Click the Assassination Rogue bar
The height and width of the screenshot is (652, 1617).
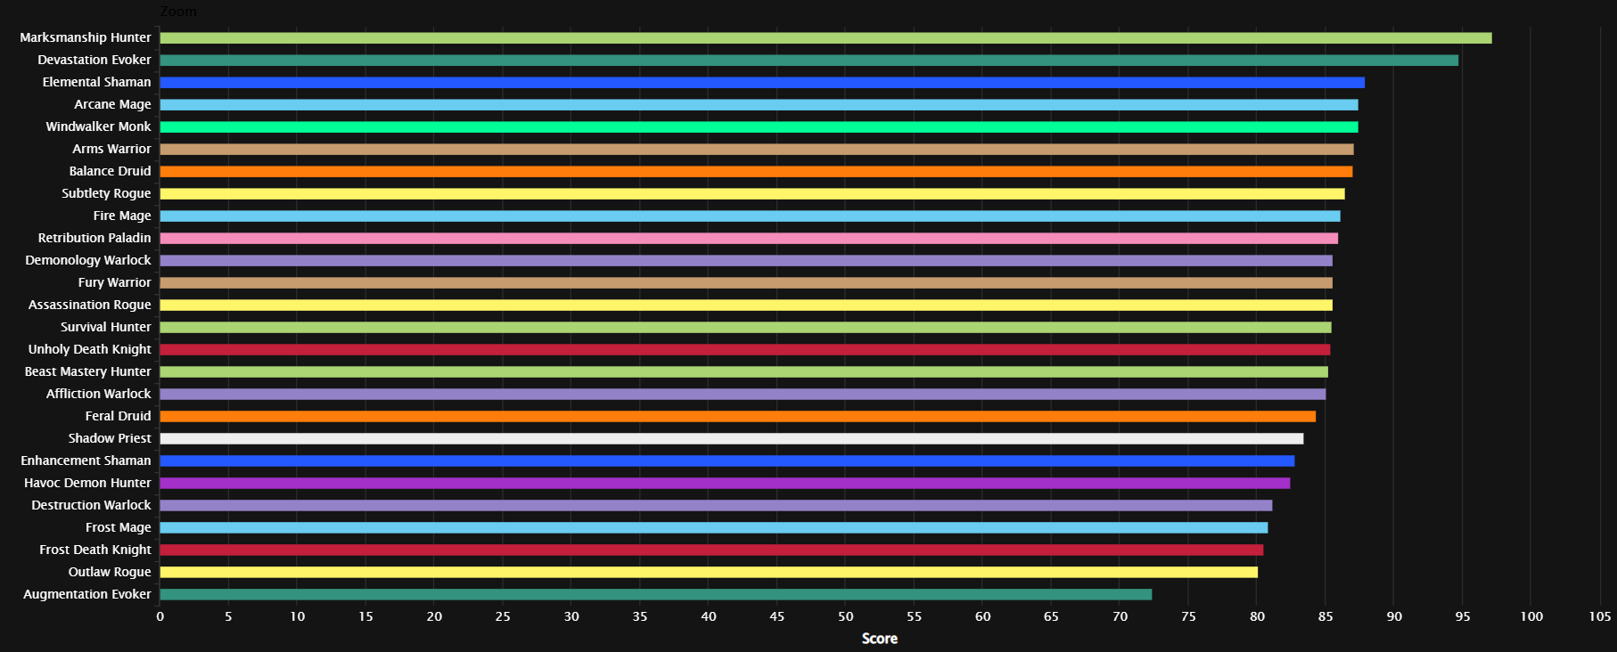746,305
